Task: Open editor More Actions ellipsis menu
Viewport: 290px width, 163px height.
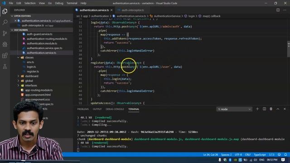Action: 285,10
